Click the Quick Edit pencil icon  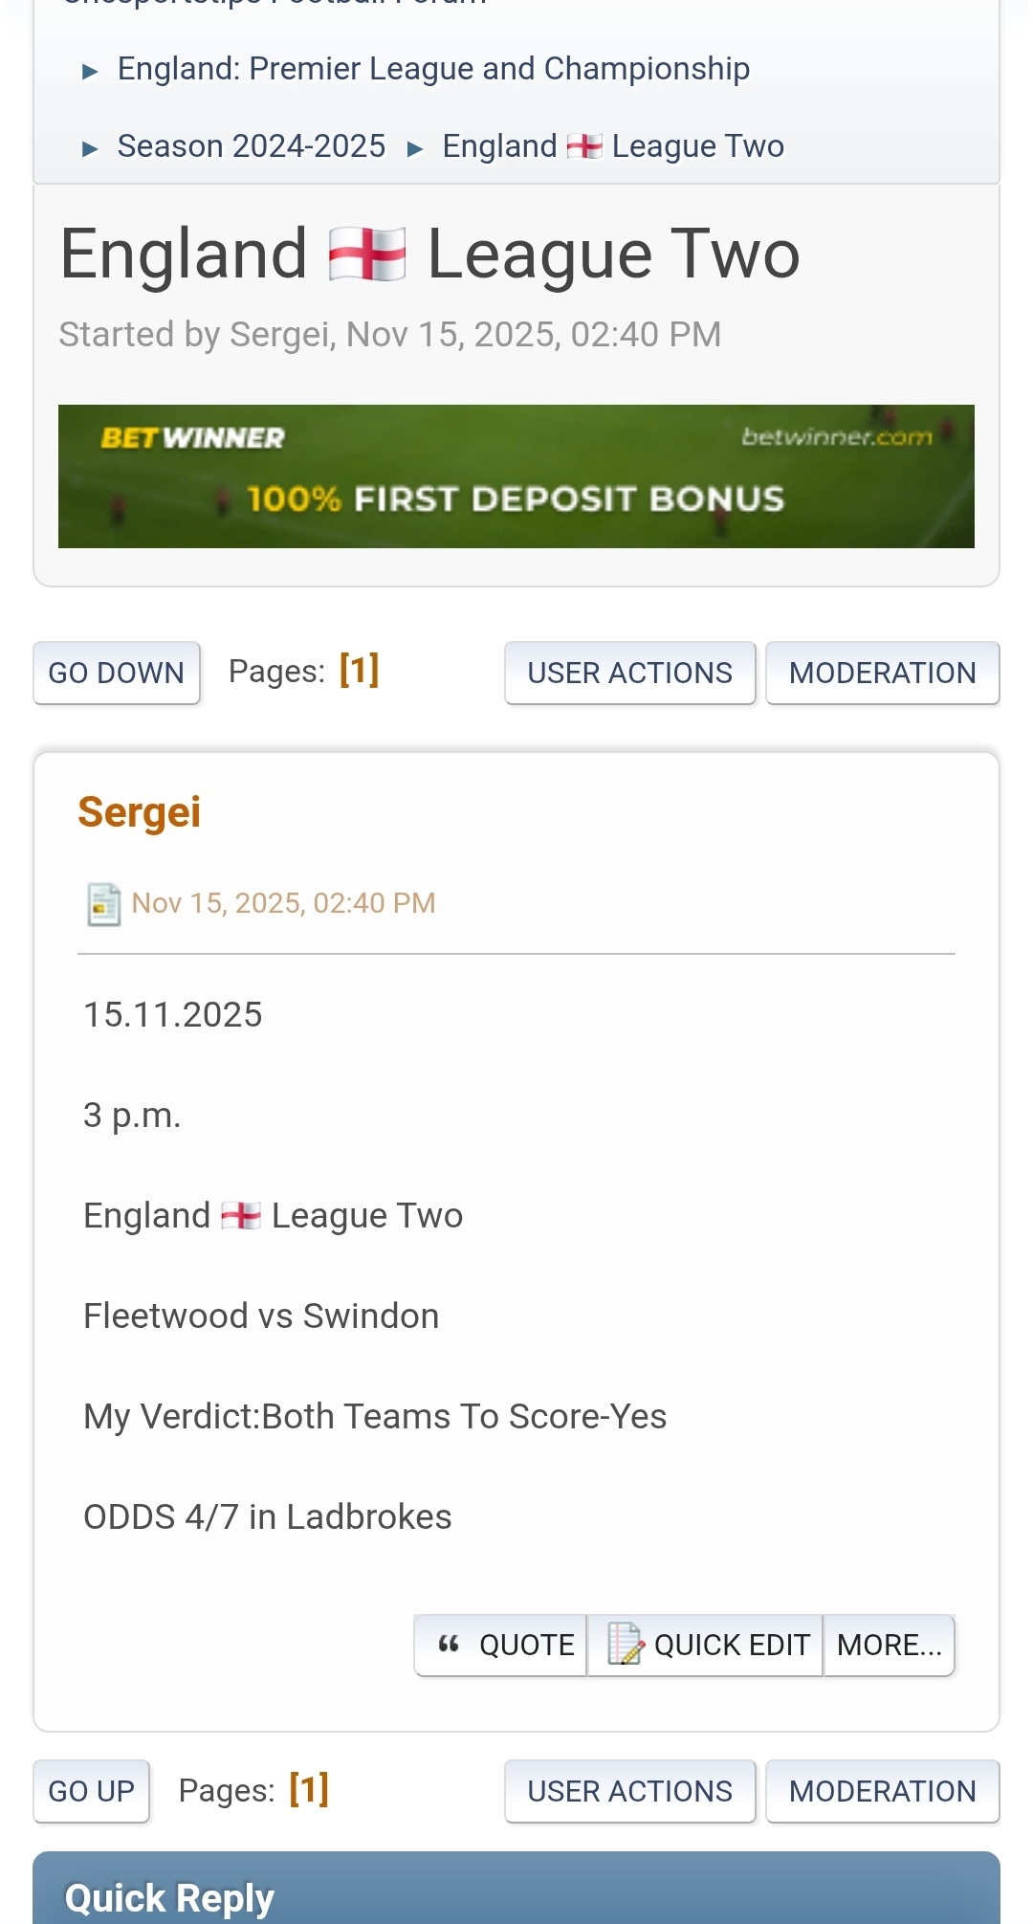click(626, 1645)
